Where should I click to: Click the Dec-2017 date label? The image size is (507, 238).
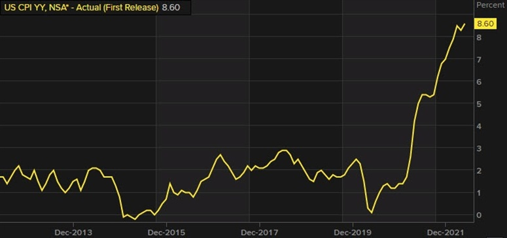(x=259, y=232)
